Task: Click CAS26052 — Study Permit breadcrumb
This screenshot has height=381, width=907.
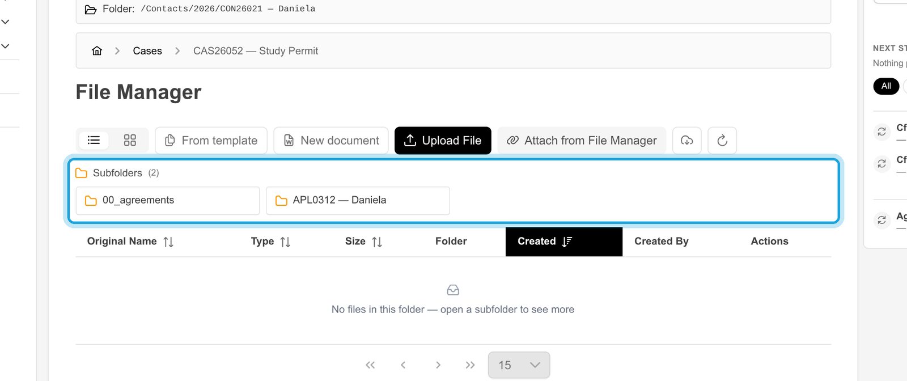Action: (256, 51)
